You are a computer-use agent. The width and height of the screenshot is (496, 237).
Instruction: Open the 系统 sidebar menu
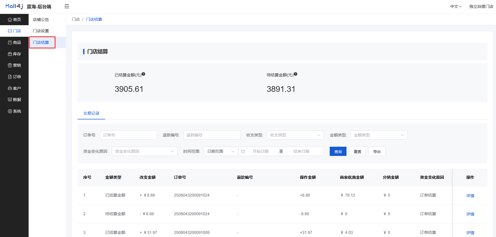point(14,111)
